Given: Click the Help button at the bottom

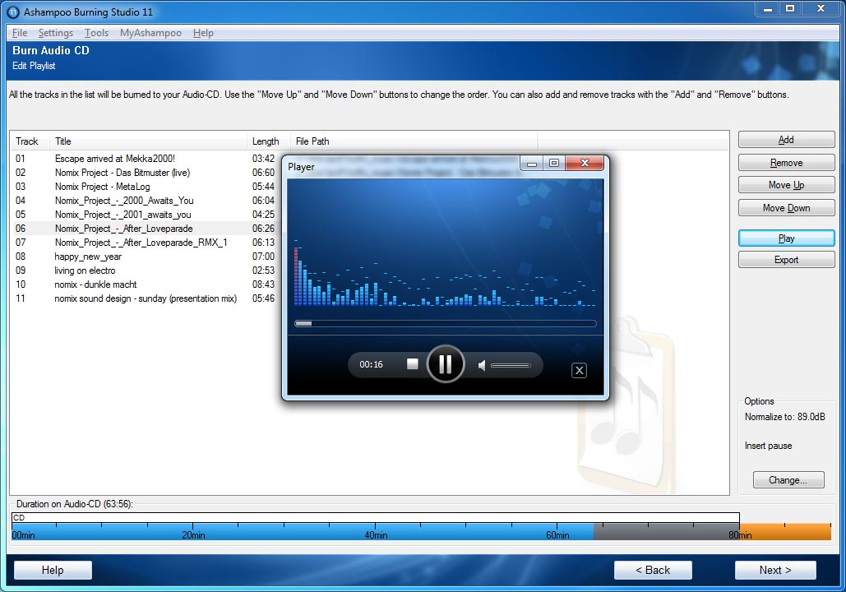Looking at the screenshot, I should coord(53,570).
